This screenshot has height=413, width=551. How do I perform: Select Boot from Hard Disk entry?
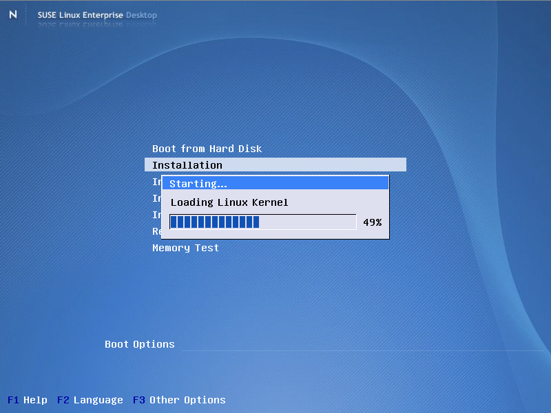tap(207, 149)
